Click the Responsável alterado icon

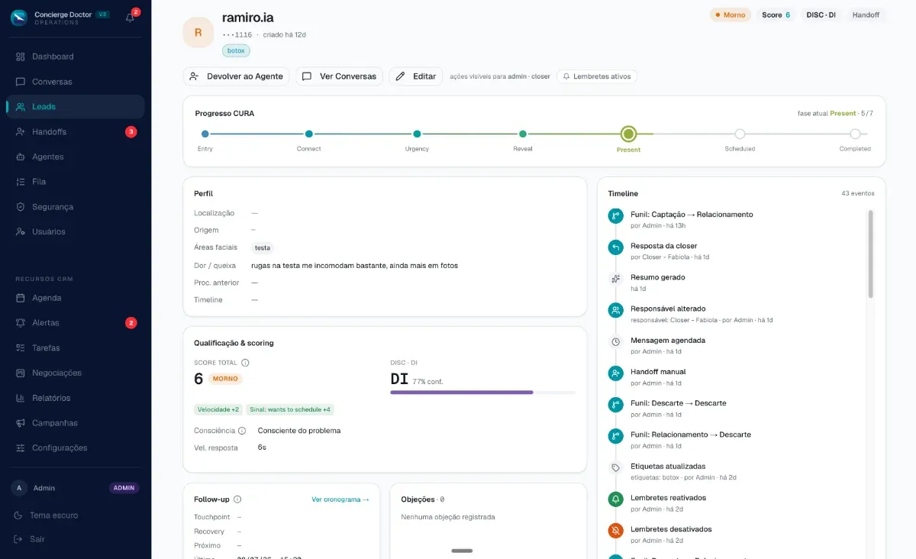coord(616,310)
